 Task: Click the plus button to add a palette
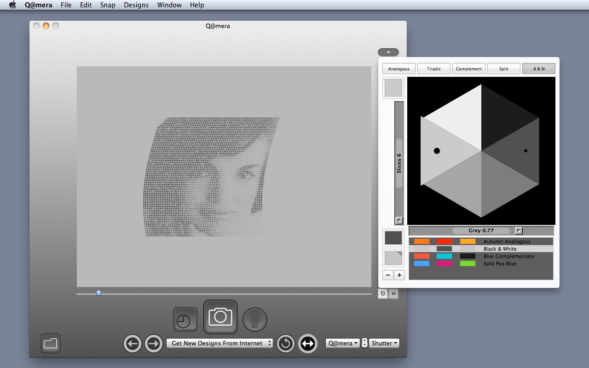pyautogui.click(x=399, y=275)
